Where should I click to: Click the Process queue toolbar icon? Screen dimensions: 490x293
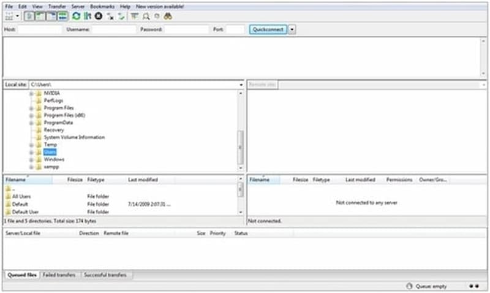88,16
